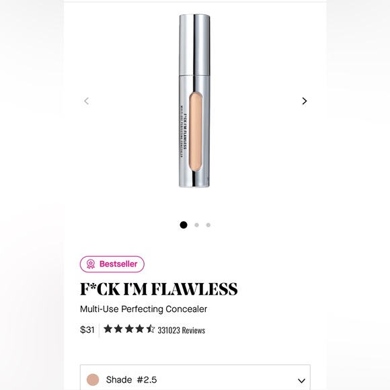Click the Bestseller ribbon icon

coord(91,264)
